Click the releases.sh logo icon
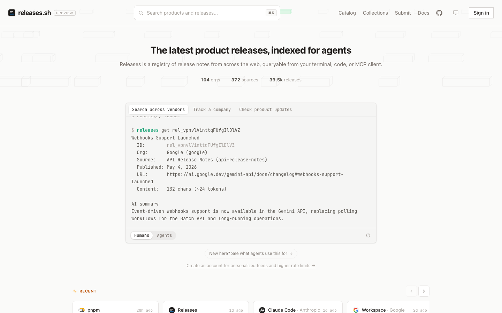 [x=12, y=13]
